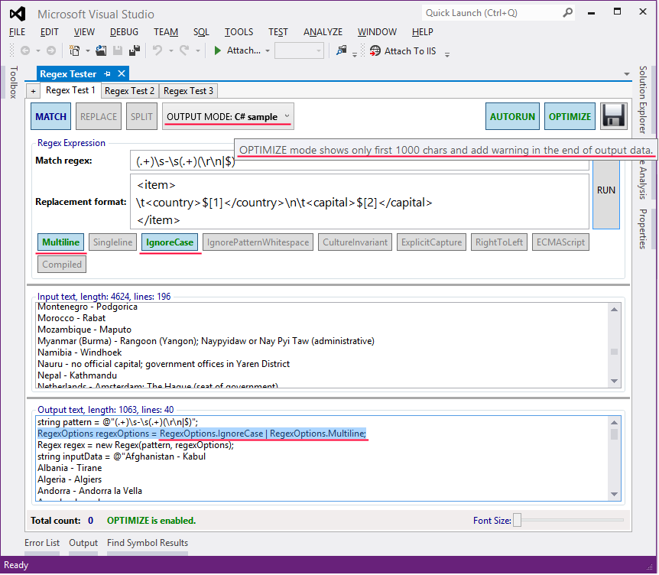Click the RUN button
The width and height of the screenshot is (659, 575).
pyautogui.click(x=606, y=190)
